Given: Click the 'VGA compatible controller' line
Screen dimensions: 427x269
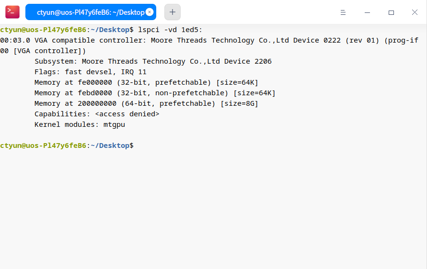Looking at the screenshot, I should [209, 40].
